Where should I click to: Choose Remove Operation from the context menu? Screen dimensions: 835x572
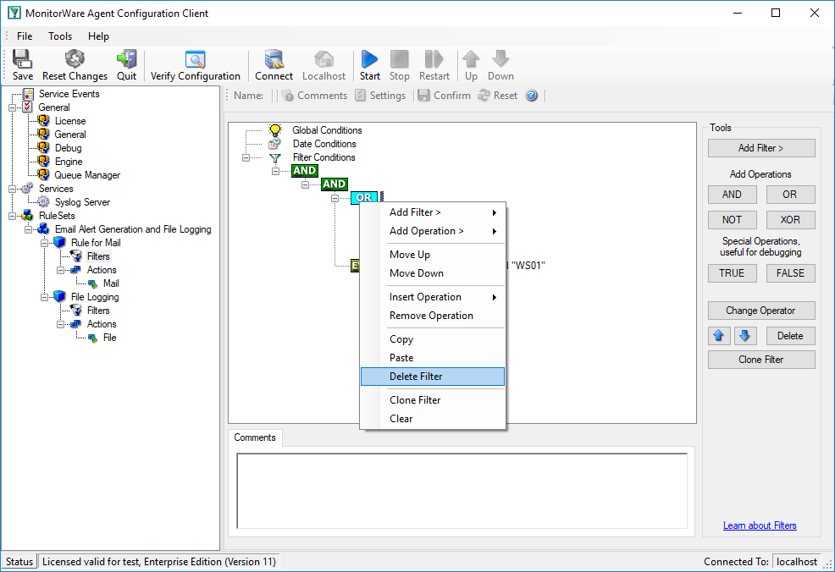(x=433, y=316)
